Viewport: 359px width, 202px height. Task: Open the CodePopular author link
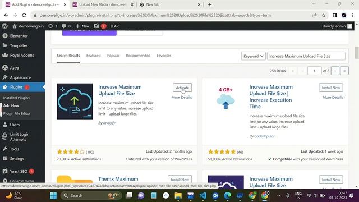tap(264, 136)
